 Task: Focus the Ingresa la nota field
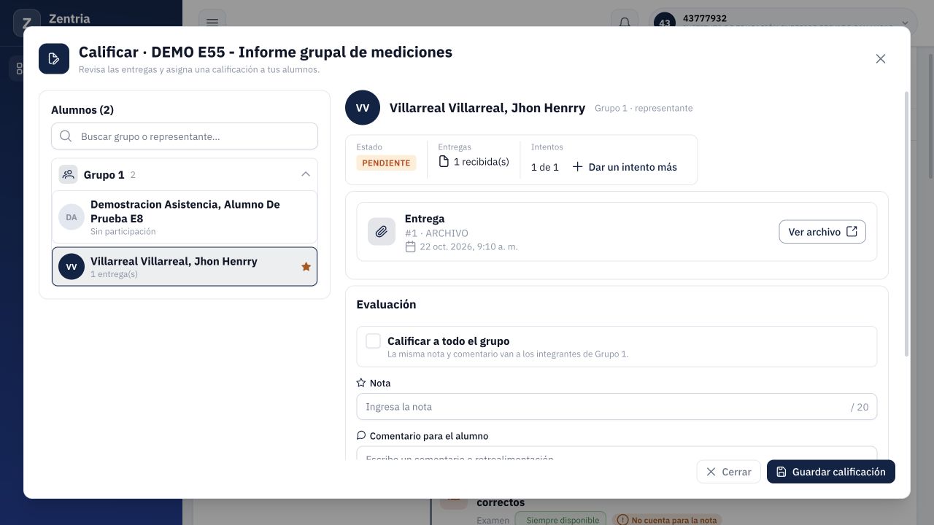click(x=617, y=407)
